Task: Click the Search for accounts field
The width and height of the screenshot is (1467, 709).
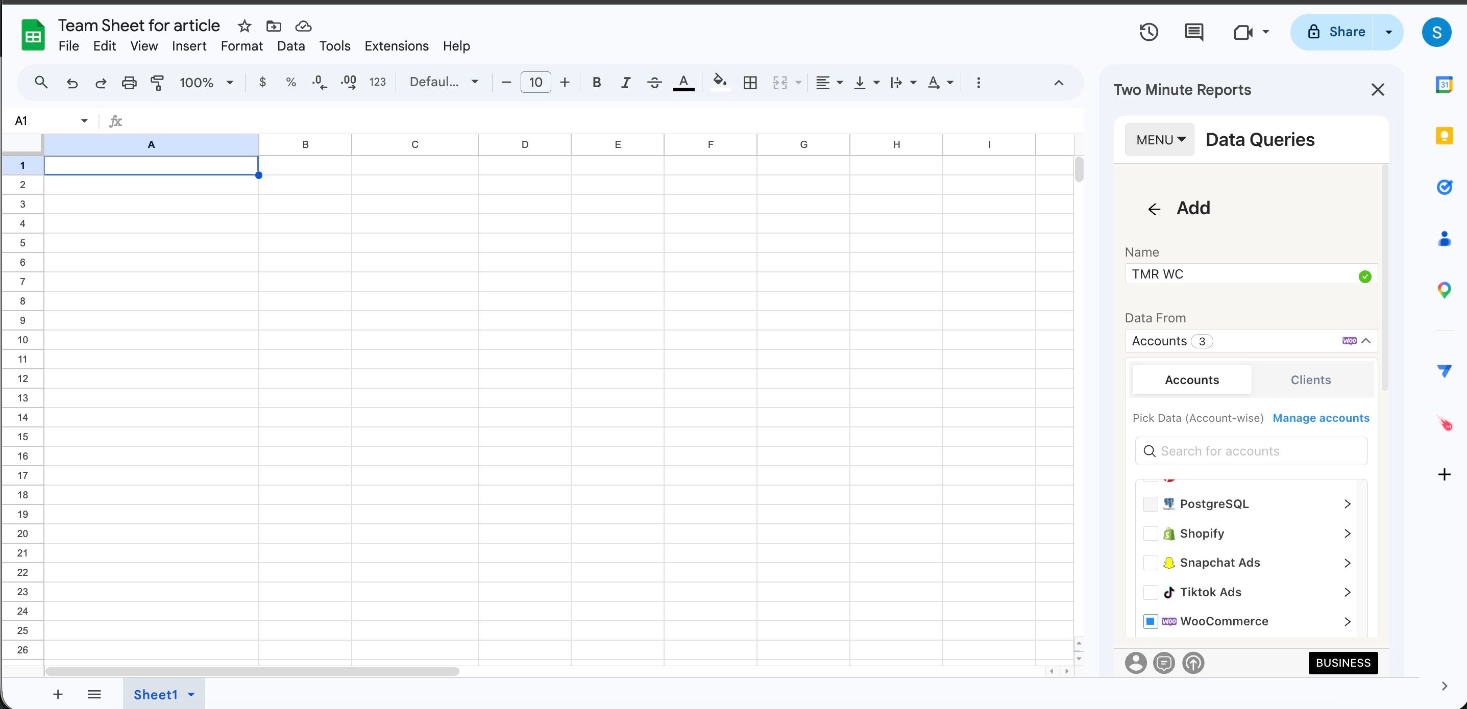Action: pyautogui.click(x=1251, y=451)
